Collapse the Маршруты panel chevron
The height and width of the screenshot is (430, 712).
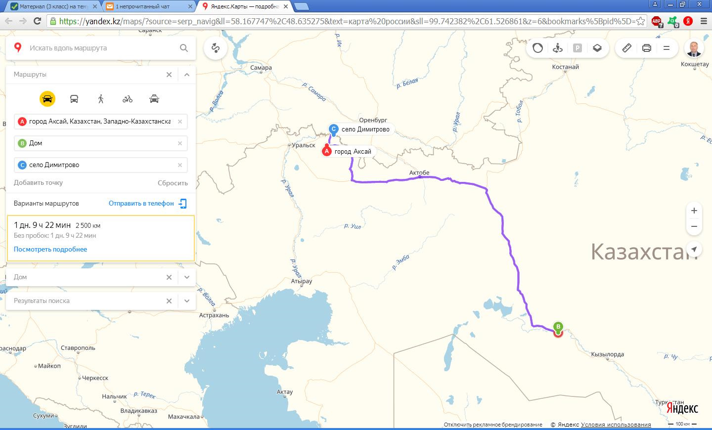187,75
